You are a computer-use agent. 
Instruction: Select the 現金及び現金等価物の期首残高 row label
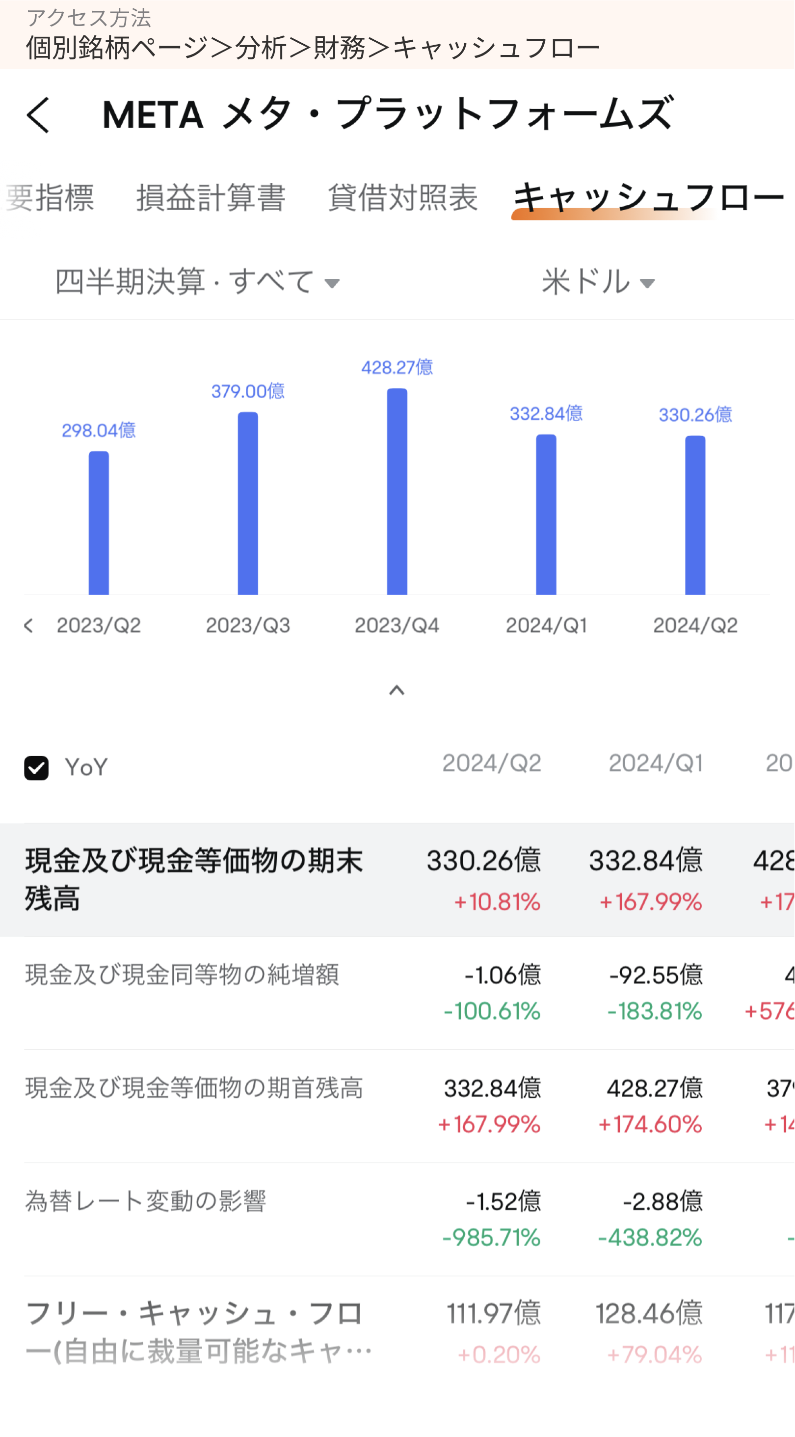pos(194,1088)
